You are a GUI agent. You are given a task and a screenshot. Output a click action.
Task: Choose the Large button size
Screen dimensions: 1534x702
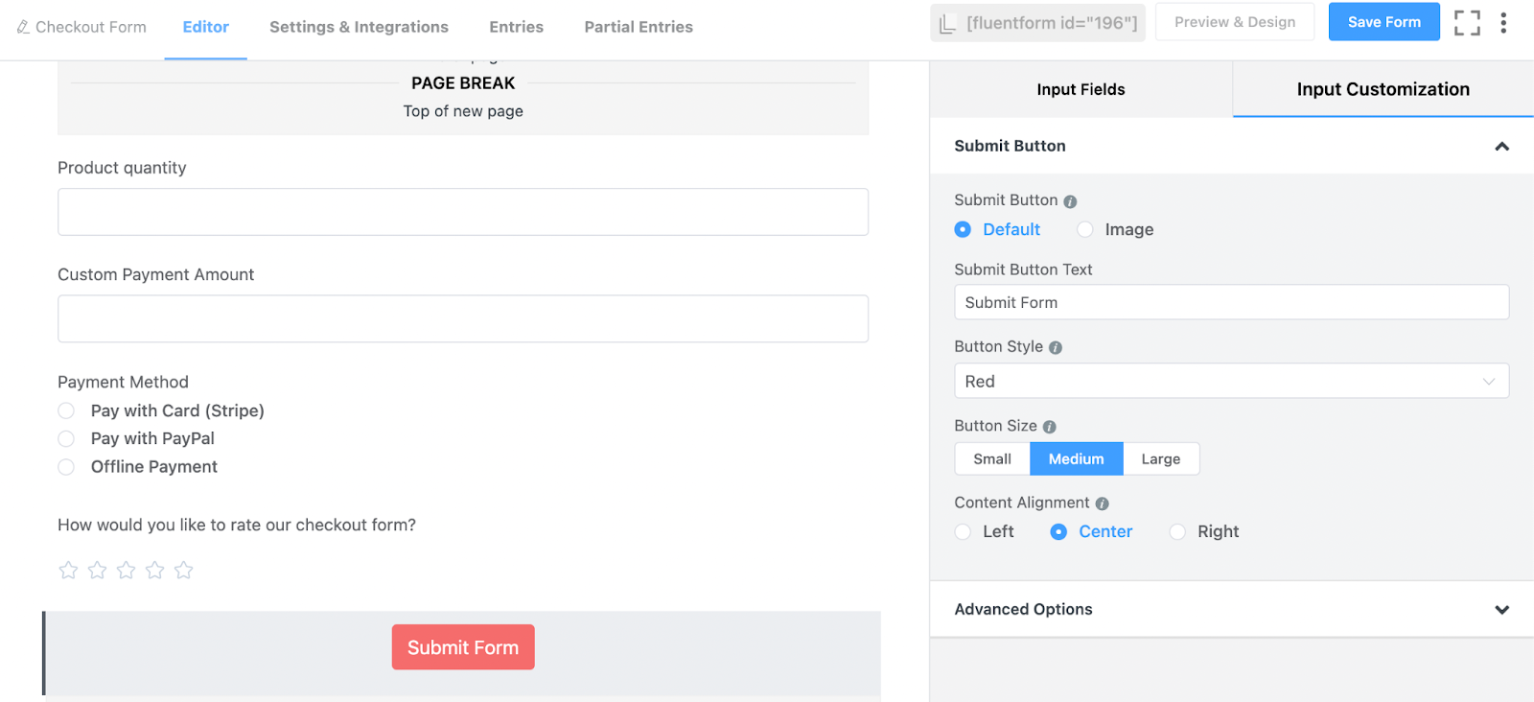tap(1160, 459)
